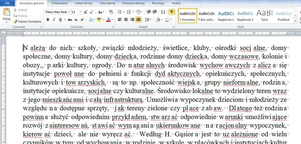Screen dimensions: 301x144
Task: Click the bullet list icon
Action: pyautogui.click(x=120, y=12)
